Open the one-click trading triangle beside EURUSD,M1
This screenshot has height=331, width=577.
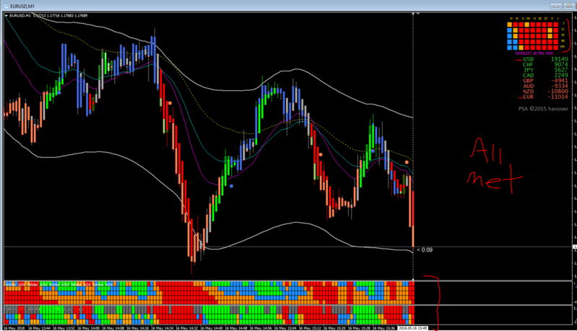pos(6,16)
